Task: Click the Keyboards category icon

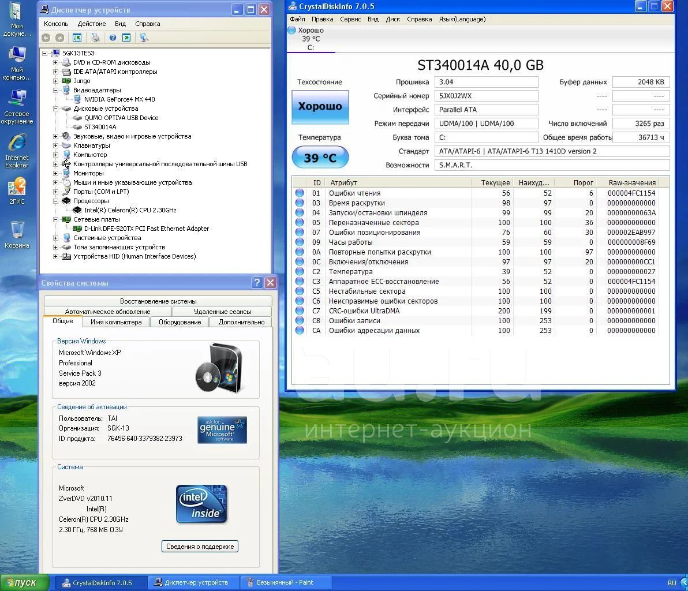Action: pos(66,145)
